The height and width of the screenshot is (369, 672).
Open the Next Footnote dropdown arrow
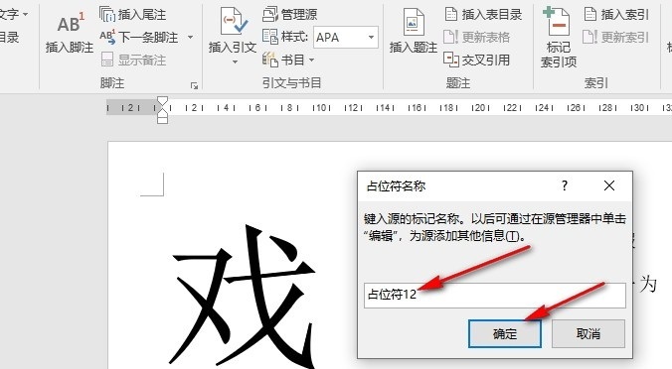tap(190, 38)
